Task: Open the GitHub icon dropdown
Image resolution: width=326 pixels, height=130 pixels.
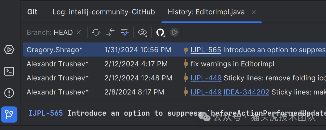Action: 160,32
